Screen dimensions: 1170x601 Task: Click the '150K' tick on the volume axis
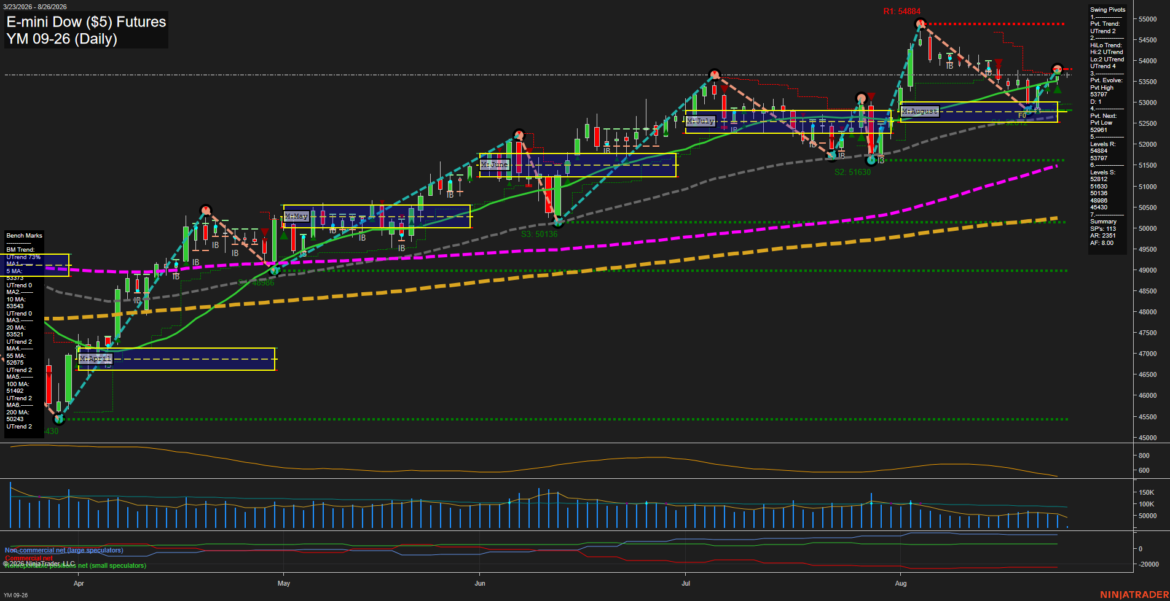[1147, 493]
